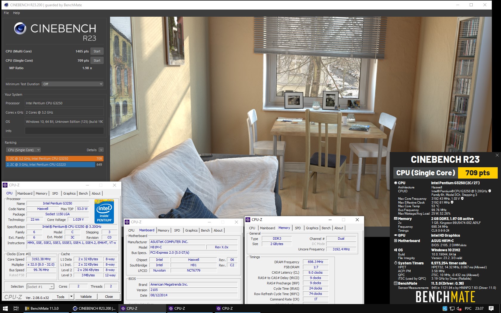
Task: Open Task View from the taskbar
Action: tap(16, 308)
